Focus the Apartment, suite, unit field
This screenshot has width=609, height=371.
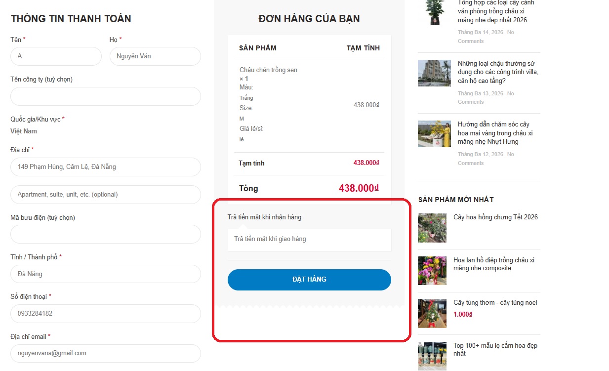coord(106,195)
